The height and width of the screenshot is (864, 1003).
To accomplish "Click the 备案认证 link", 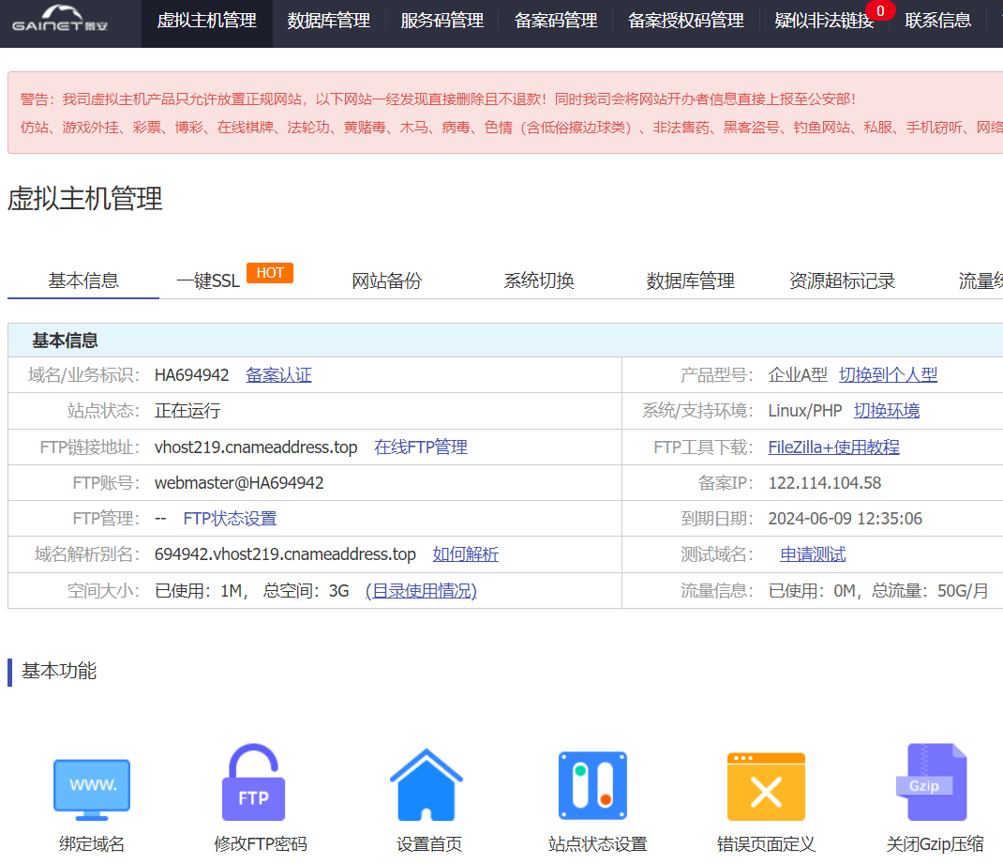I will [x=278, y=375].
